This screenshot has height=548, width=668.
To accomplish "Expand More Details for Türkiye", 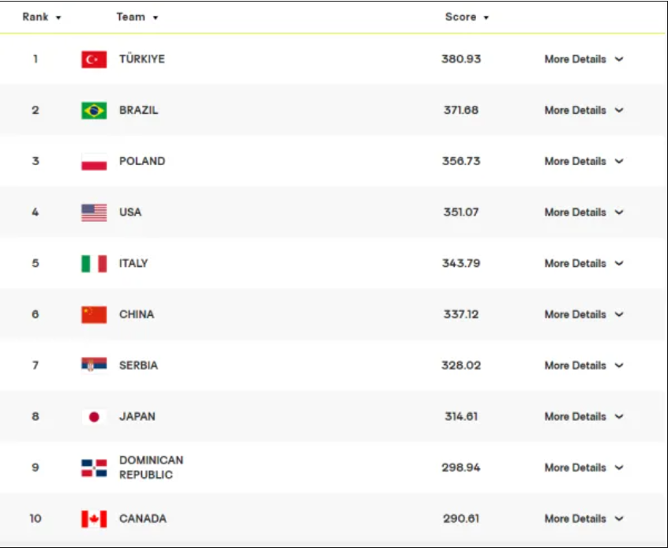I will click(584, 59).
